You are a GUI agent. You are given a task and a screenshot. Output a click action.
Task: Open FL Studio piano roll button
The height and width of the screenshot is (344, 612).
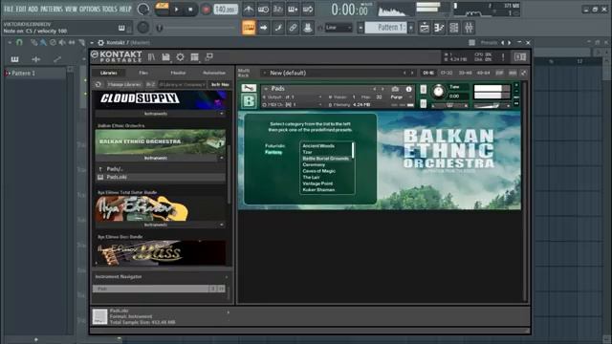coord(439,28)
